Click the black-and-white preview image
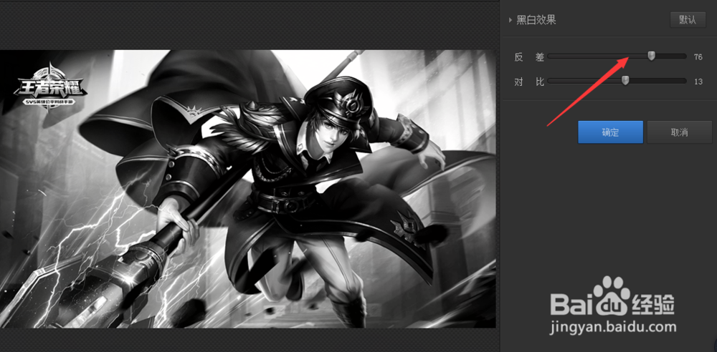The image size is (717, 352). [248, 189]
